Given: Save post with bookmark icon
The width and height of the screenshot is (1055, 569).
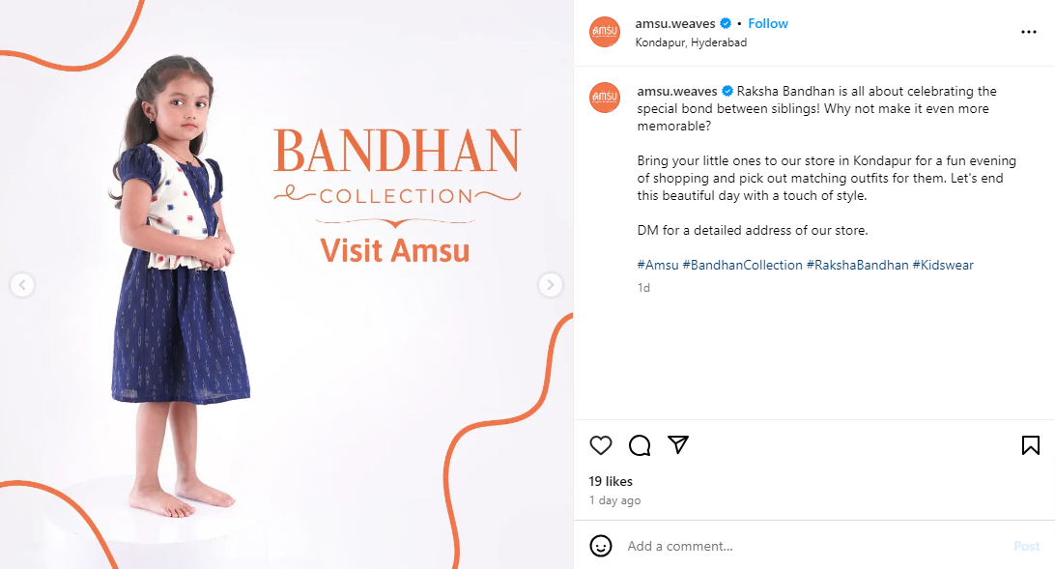Looking at the screenshot, I should 1030,445.
